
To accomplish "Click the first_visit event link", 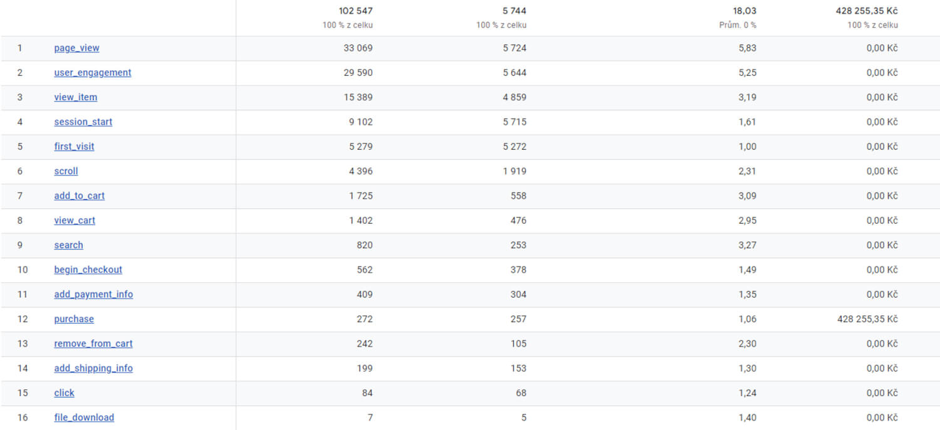I will pyautogui.click(x=74, y=146).
